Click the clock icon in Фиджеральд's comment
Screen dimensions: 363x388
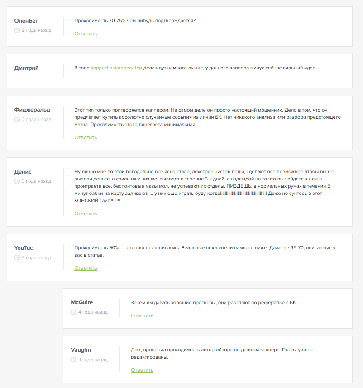(x=17, y=120)
